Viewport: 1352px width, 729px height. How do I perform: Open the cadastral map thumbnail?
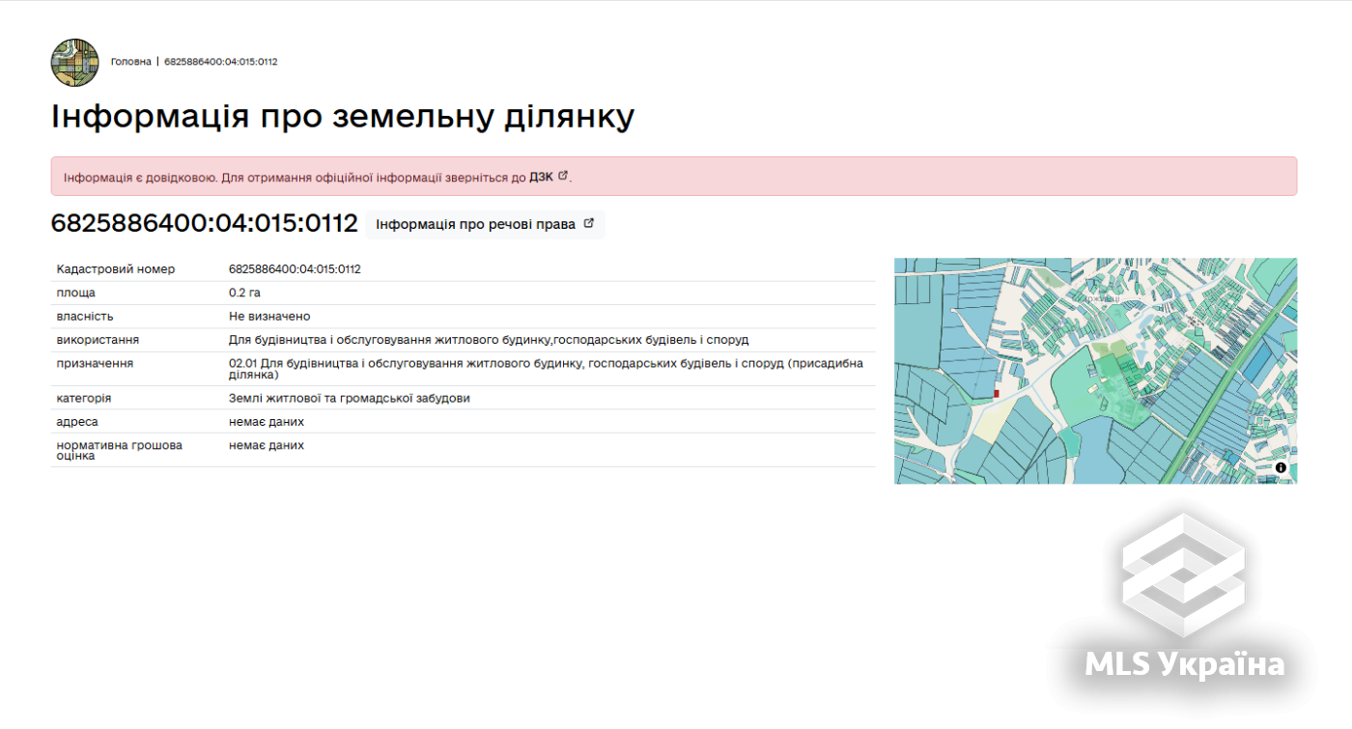(x=1095, y=371)
